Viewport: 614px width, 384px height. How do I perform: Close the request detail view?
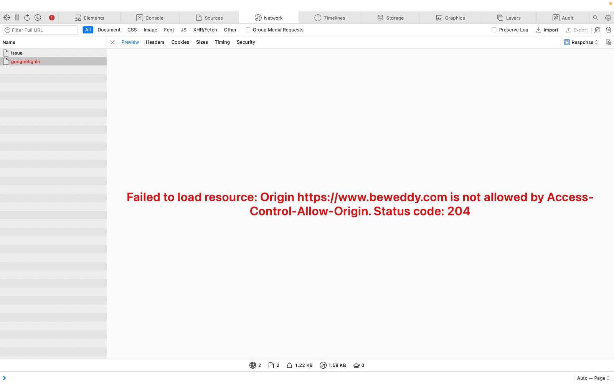[112, 42]
